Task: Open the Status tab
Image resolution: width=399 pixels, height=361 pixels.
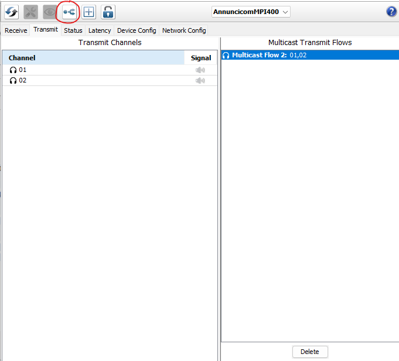Action: pos(73,30)
